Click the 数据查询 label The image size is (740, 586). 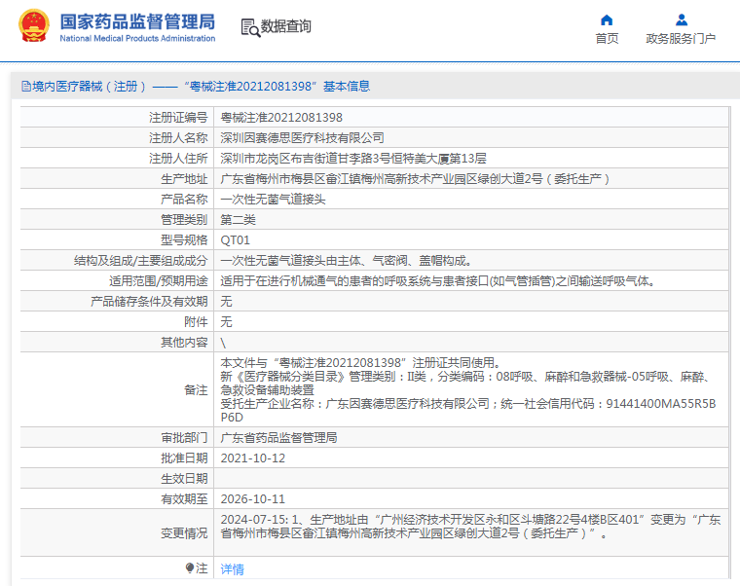[286, 26]
